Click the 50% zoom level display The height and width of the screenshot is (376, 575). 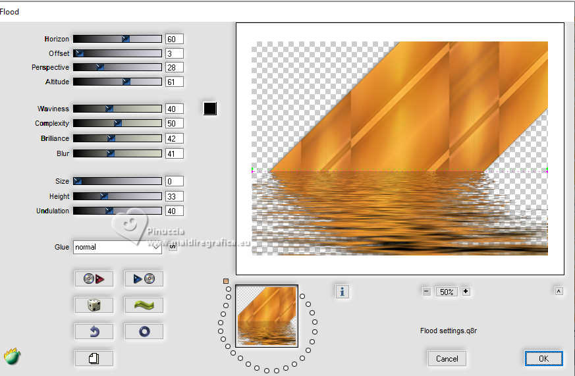pos(447,292)
